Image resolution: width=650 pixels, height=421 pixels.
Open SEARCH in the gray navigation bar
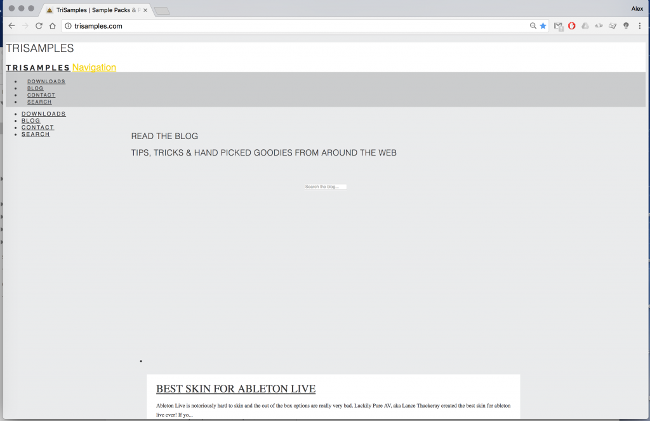coord(39,102)
